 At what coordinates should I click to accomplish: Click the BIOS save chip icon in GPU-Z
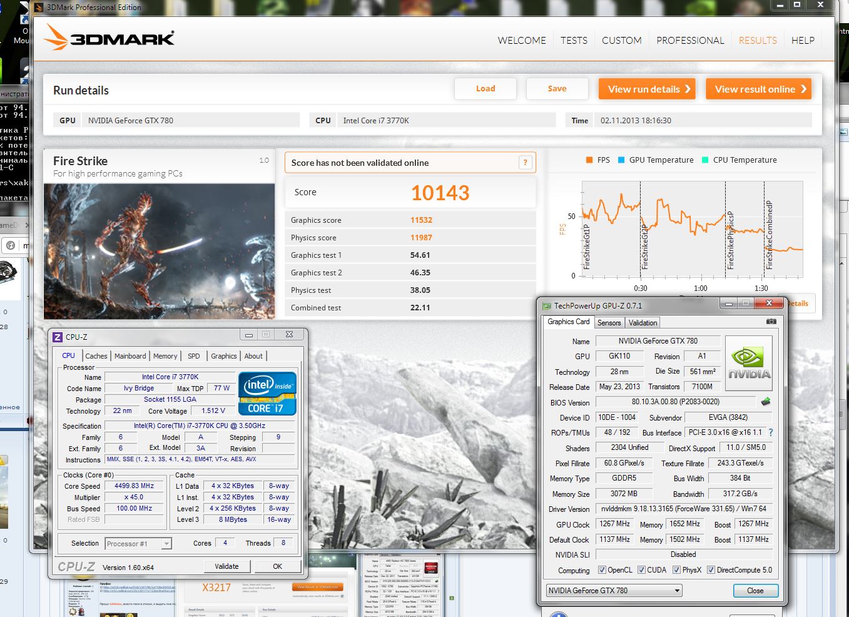765,402
